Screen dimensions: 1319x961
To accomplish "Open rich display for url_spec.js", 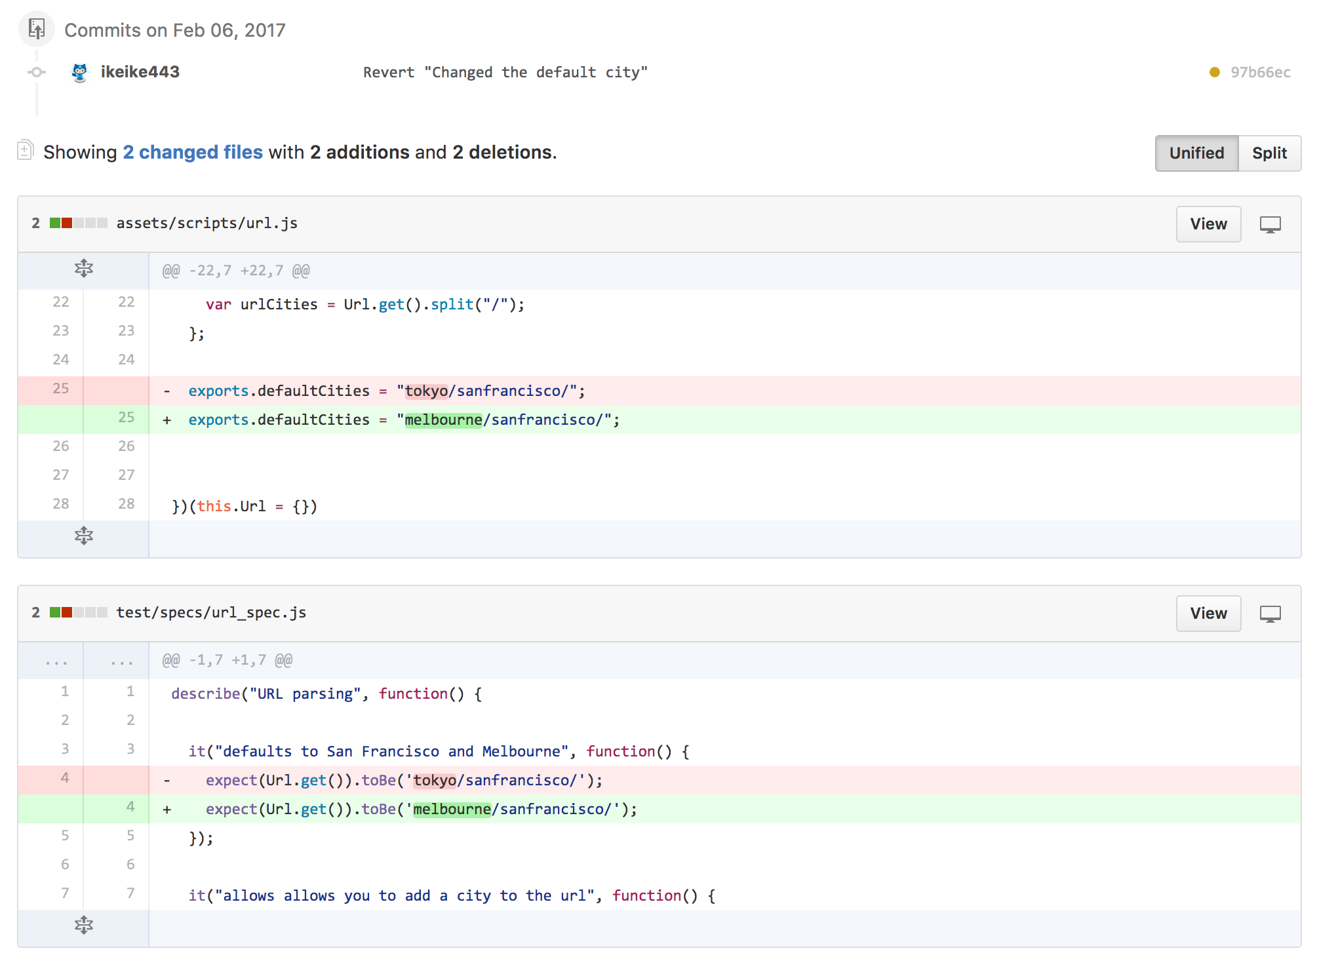I will [x=1270, y=614].
